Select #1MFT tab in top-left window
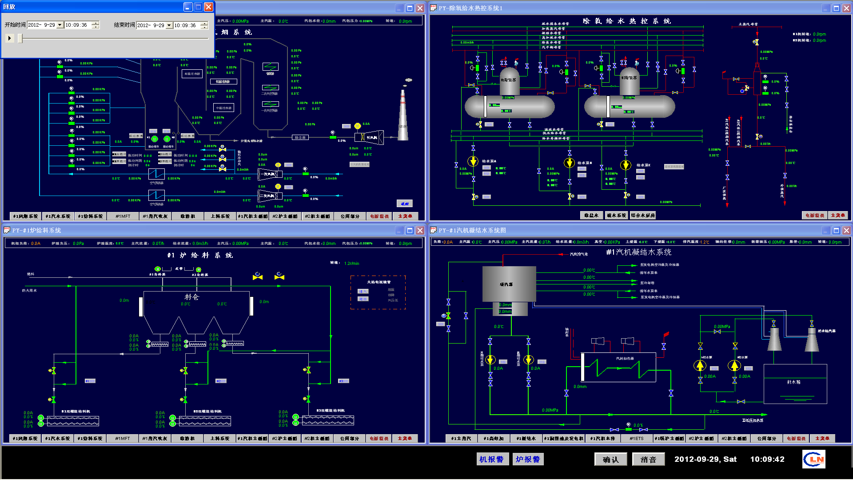Screen dimensions: 853x480 123,216
